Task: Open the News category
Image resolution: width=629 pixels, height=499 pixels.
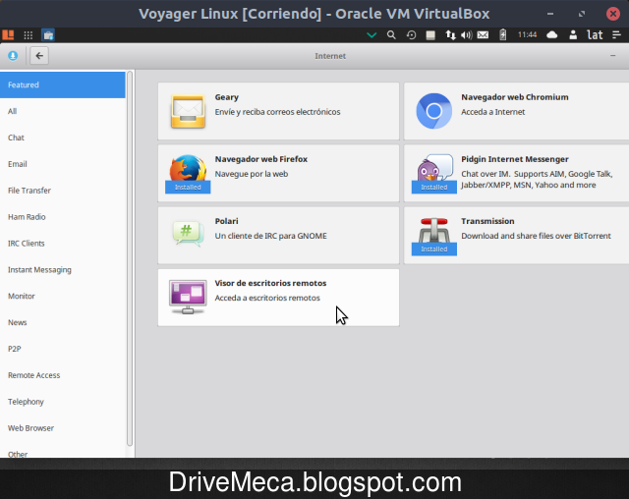Action: [63, 322]
